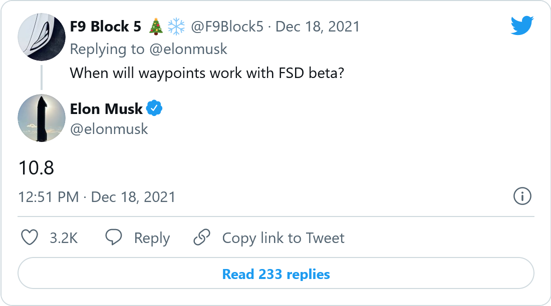Open F9 Block 5 profile picture
Viewport: 551px width, 306px height.
pos(42,37)
